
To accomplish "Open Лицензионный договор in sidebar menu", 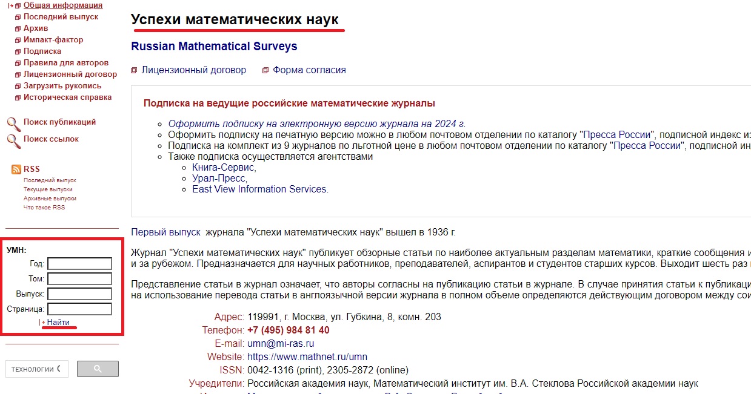I will tap(70, 74).
